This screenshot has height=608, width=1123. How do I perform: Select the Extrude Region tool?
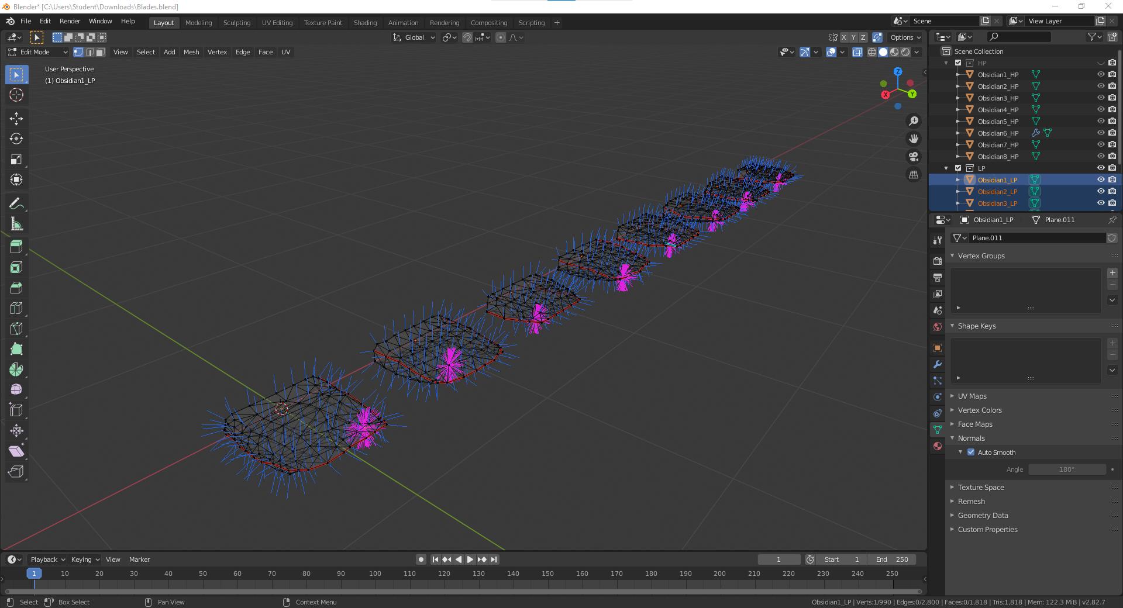click(16, 247)
